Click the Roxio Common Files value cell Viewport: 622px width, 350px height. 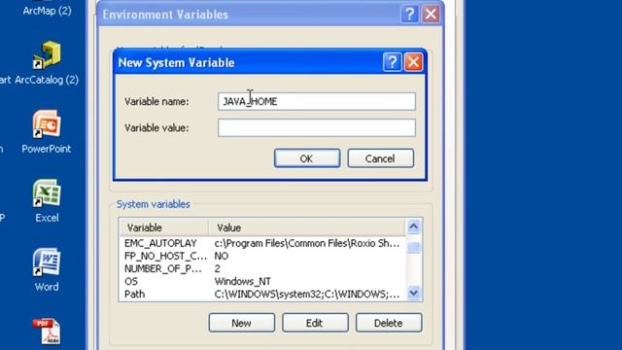[307, 243]
